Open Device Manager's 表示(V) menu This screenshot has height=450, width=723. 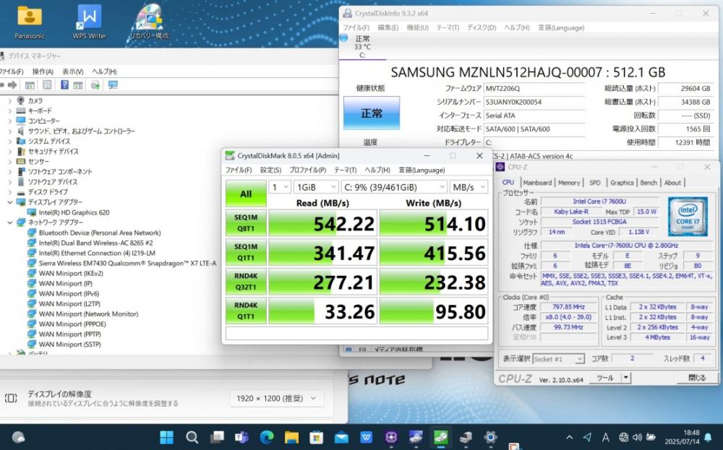(73, 72)
